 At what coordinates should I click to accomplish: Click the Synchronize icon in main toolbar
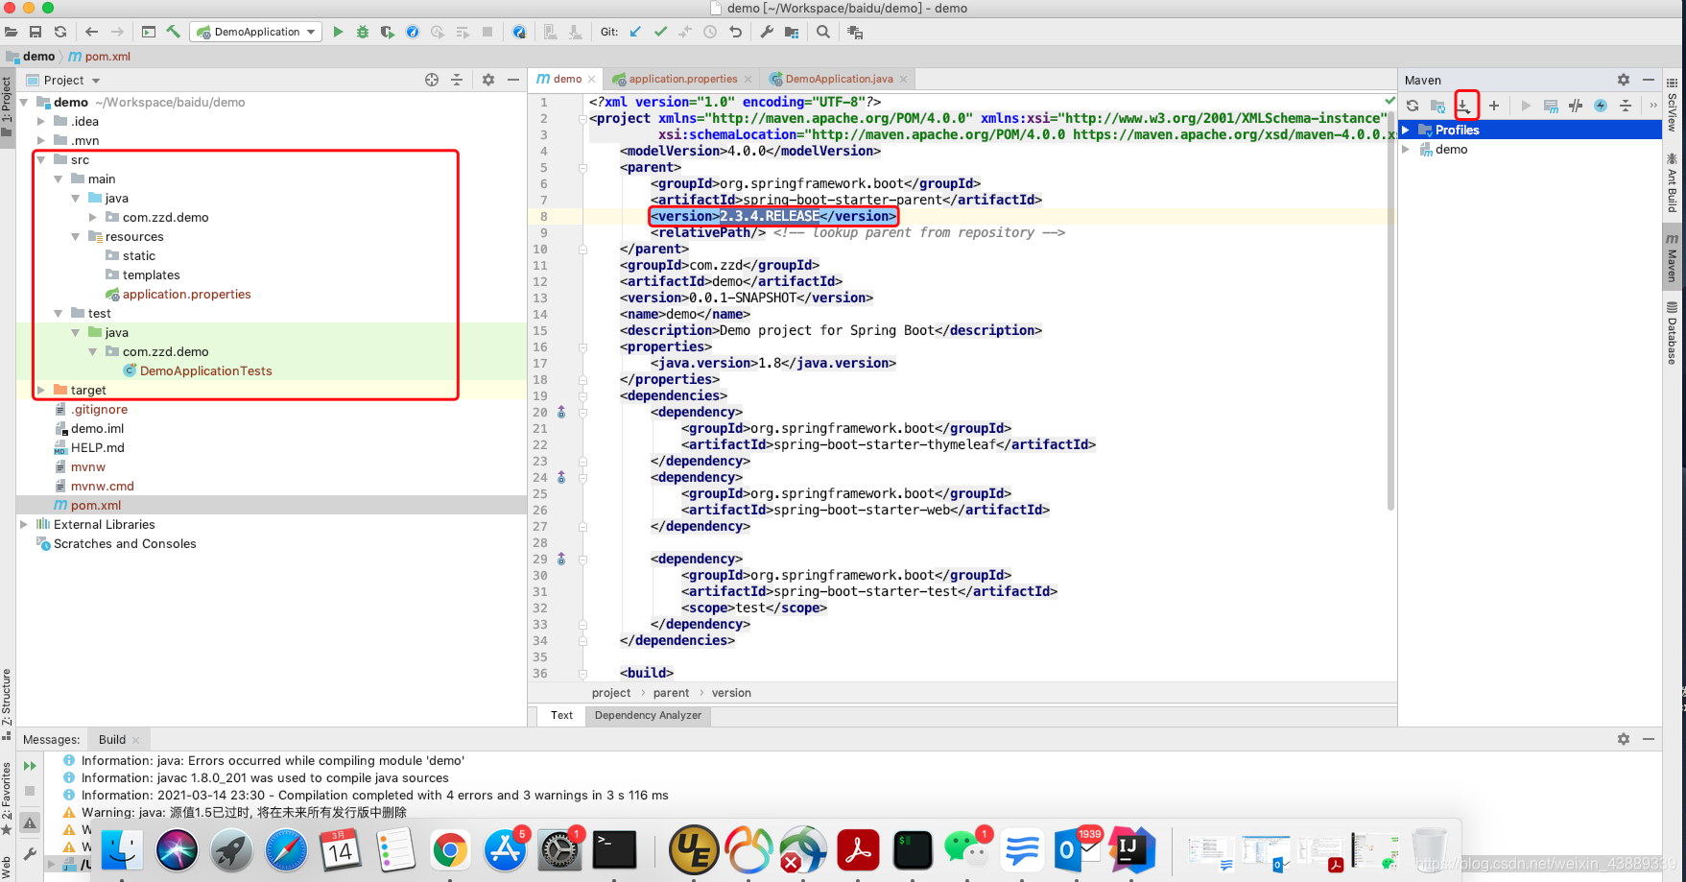60,32
